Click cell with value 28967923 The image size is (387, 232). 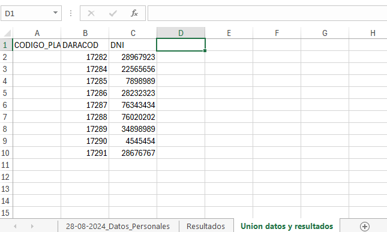(133, 57)
